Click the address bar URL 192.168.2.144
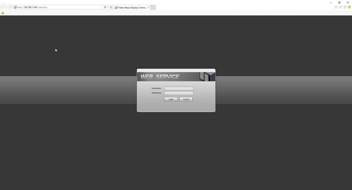Viewport: 352px width, 190px height. pyautogui.click(x=30, y=7)
